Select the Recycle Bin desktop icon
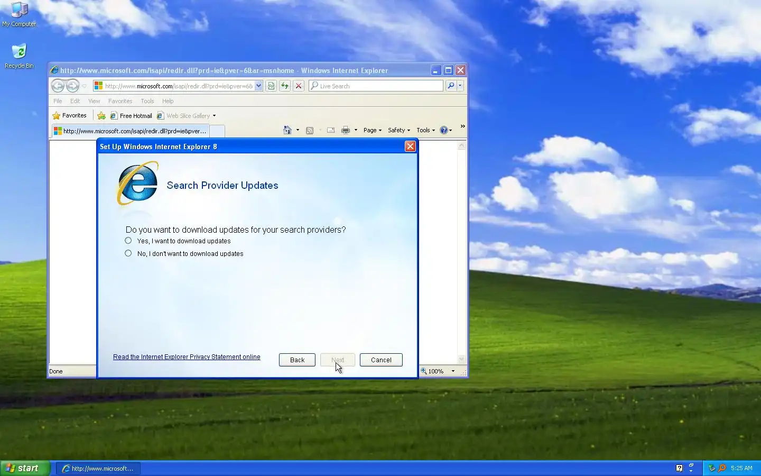761x476 pixels. click(19, 56)
